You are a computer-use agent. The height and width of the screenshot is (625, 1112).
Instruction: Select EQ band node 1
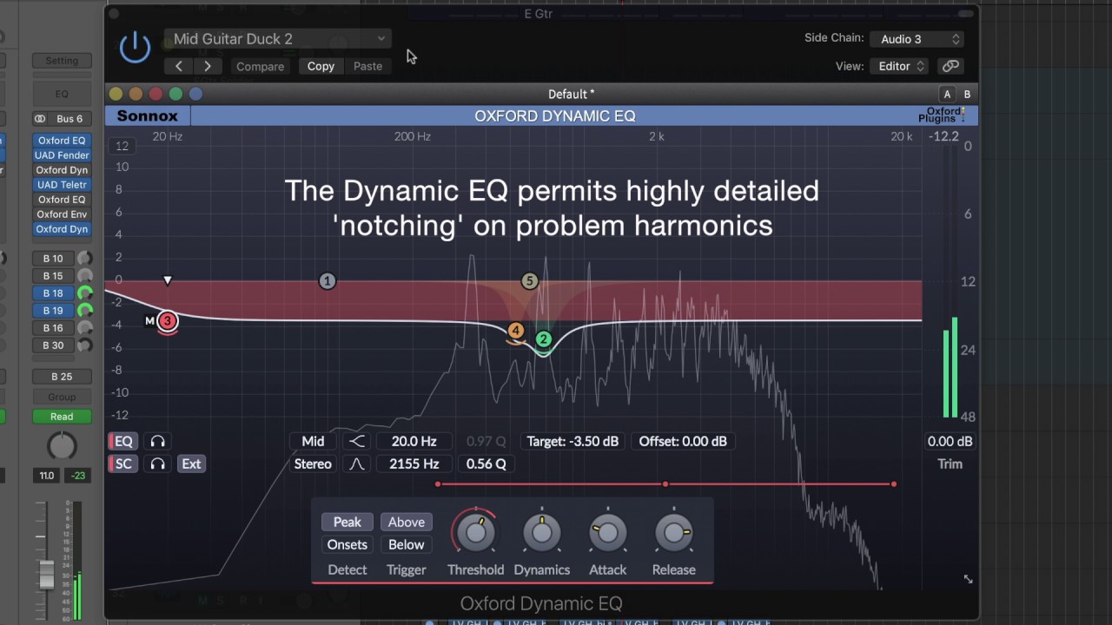pos(327,280)
